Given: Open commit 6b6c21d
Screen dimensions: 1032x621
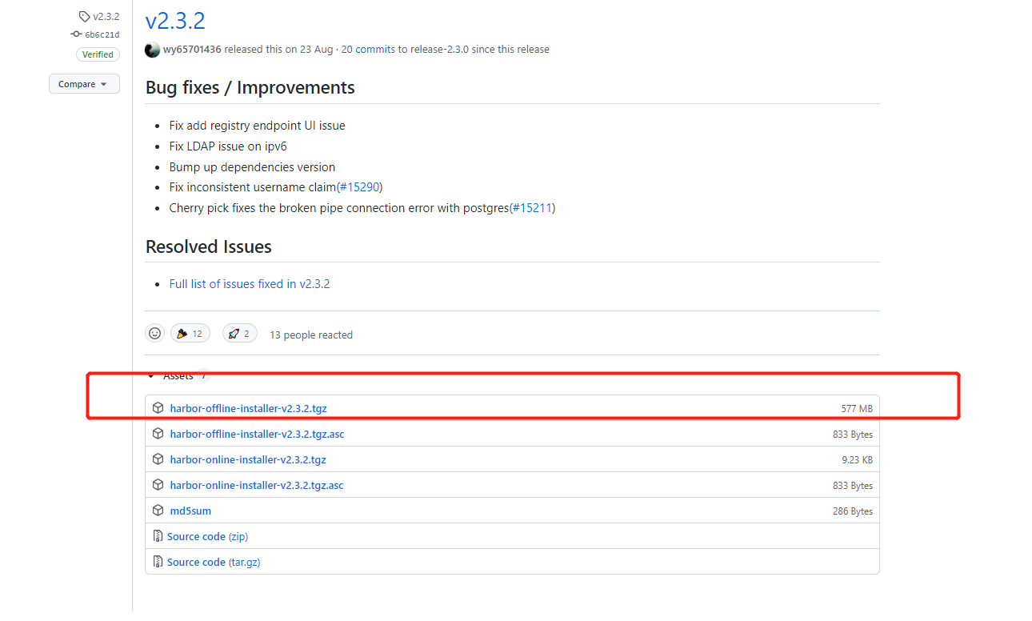Looking at the screenshot, I should click(102, 34).
